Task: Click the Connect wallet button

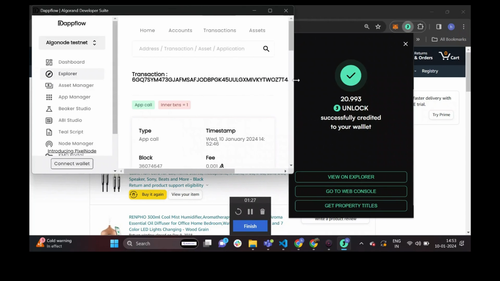Action: click(72, 164)
